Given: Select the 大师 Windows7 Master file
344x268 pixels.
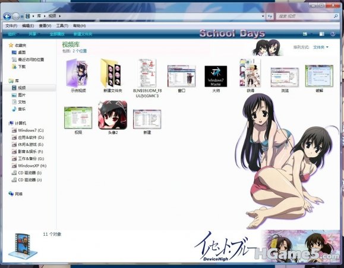Looking at the screenshot, I should click(216, 79).
